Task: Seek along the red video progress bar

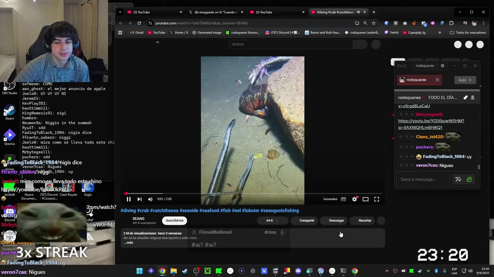Action: [x=254, y=194]
